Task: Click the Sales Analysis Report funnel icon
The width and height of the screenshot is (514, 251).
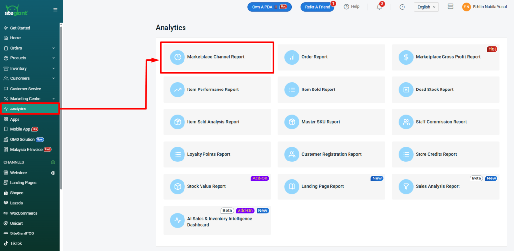Action: [x=406, y=186]
